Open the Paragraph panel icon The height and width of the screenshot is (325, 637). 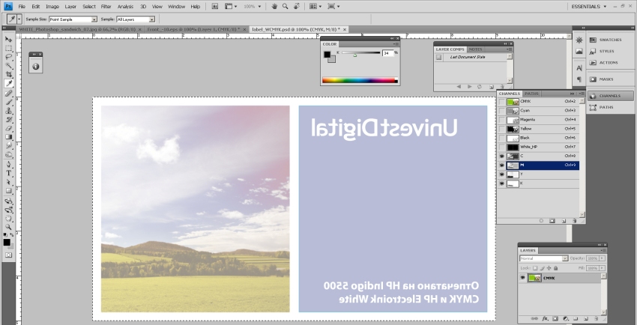point(579,79)
